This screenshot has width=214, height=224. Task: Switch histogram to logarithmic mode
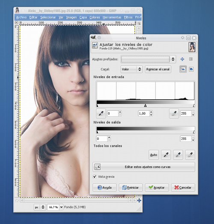(x=191, y=69)
